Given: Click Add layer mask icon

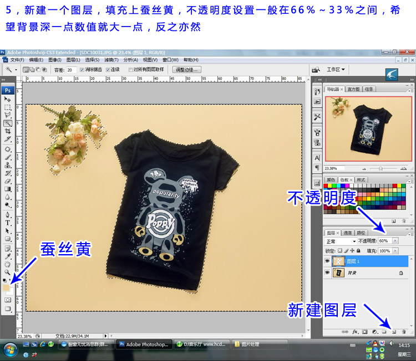Looking at the screenshot, I should click(x=365, y=332).
